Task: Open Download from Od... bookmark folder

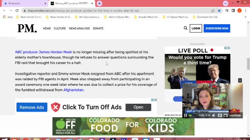Action: tap(206, 17)
